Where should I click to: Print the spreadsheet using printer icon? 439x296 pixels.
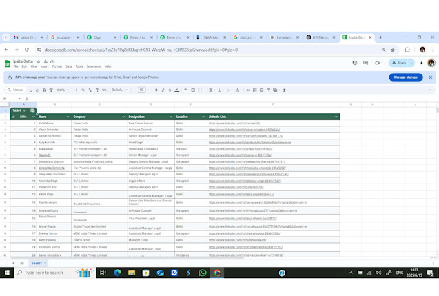(45, 90)
